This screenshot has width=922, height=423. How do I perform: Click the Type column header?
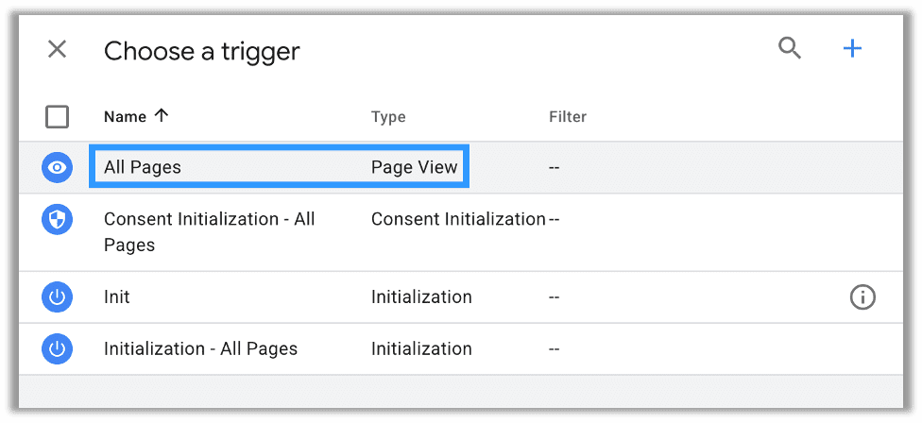[388, 117]
